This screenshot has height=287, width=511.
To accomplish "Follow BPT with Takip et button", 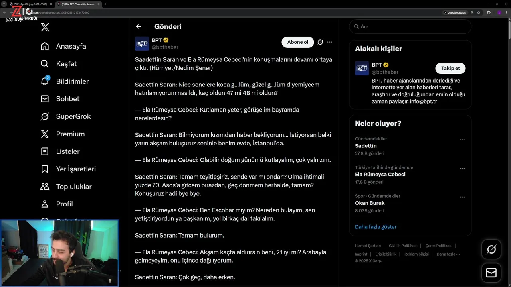I will 450,68.
